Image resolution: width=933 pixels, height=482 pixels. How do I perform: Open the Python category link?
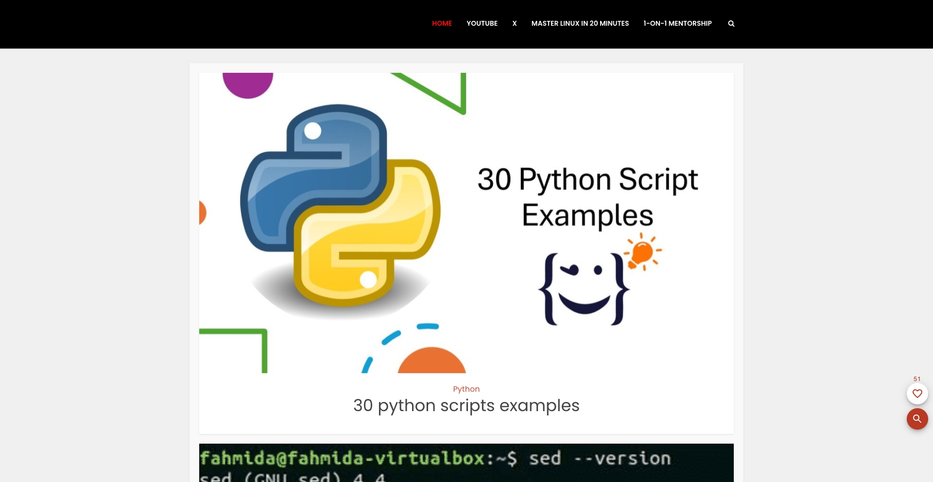tap(466, 389)
